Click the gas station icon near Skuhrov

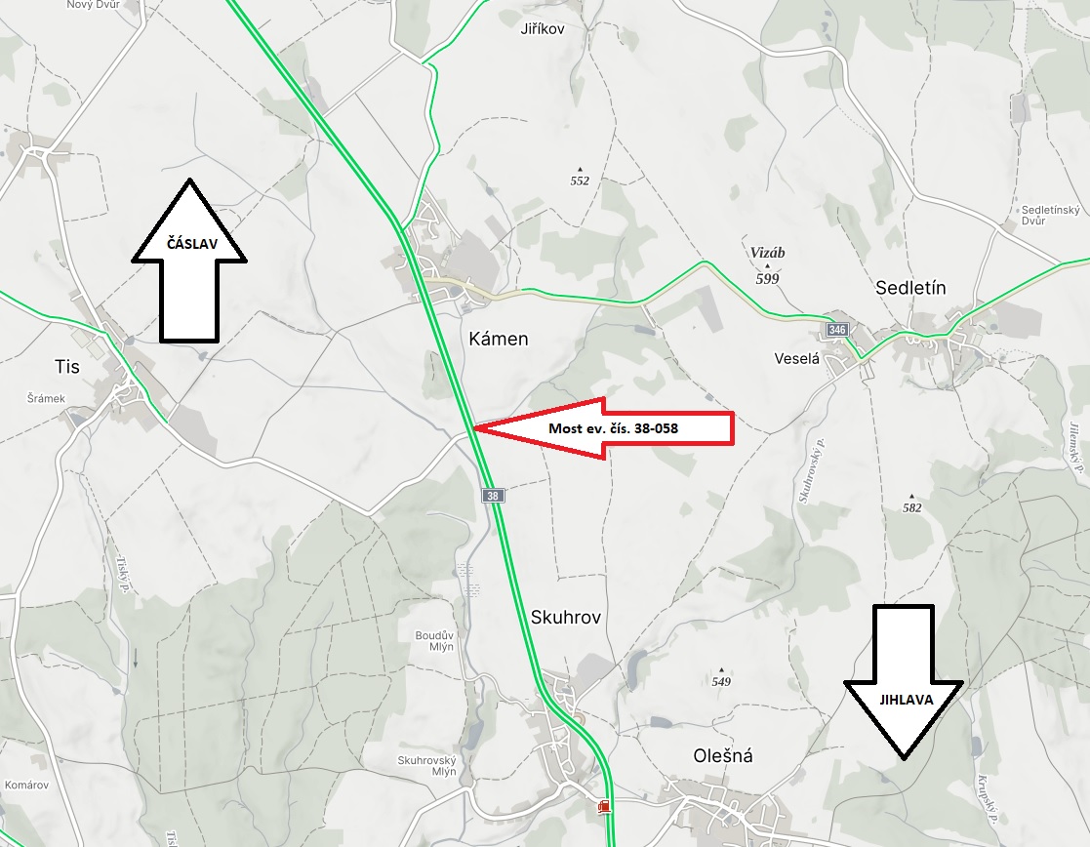tap(604, 807)
